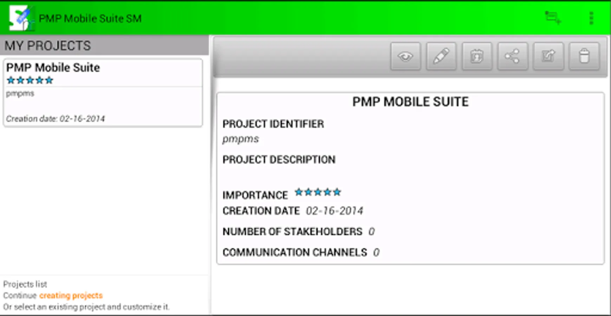Click the 'PMP Mobile Suite SM' title
This screenshot has width=611, height=316.
(90, 18)
